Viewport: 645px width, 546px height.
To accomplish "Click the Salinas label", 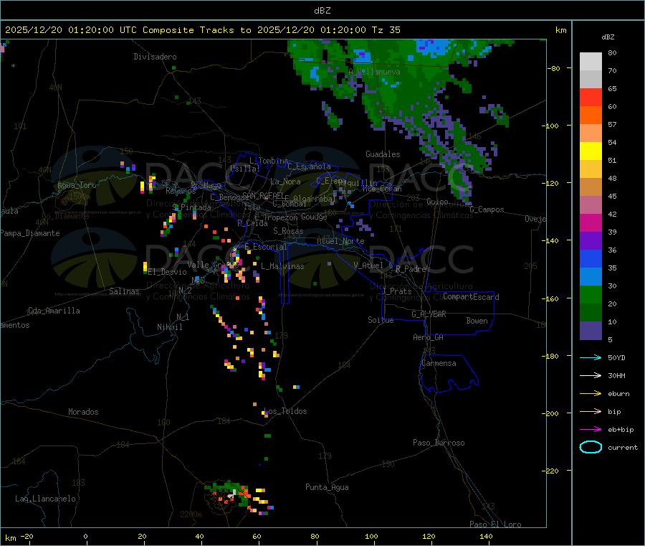I will click(x=124, y=291).
